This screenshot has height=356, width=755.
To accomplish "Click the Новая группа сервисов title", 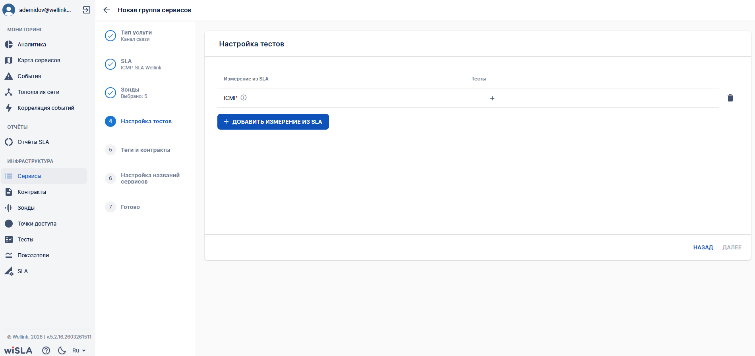I will (155, 10).
